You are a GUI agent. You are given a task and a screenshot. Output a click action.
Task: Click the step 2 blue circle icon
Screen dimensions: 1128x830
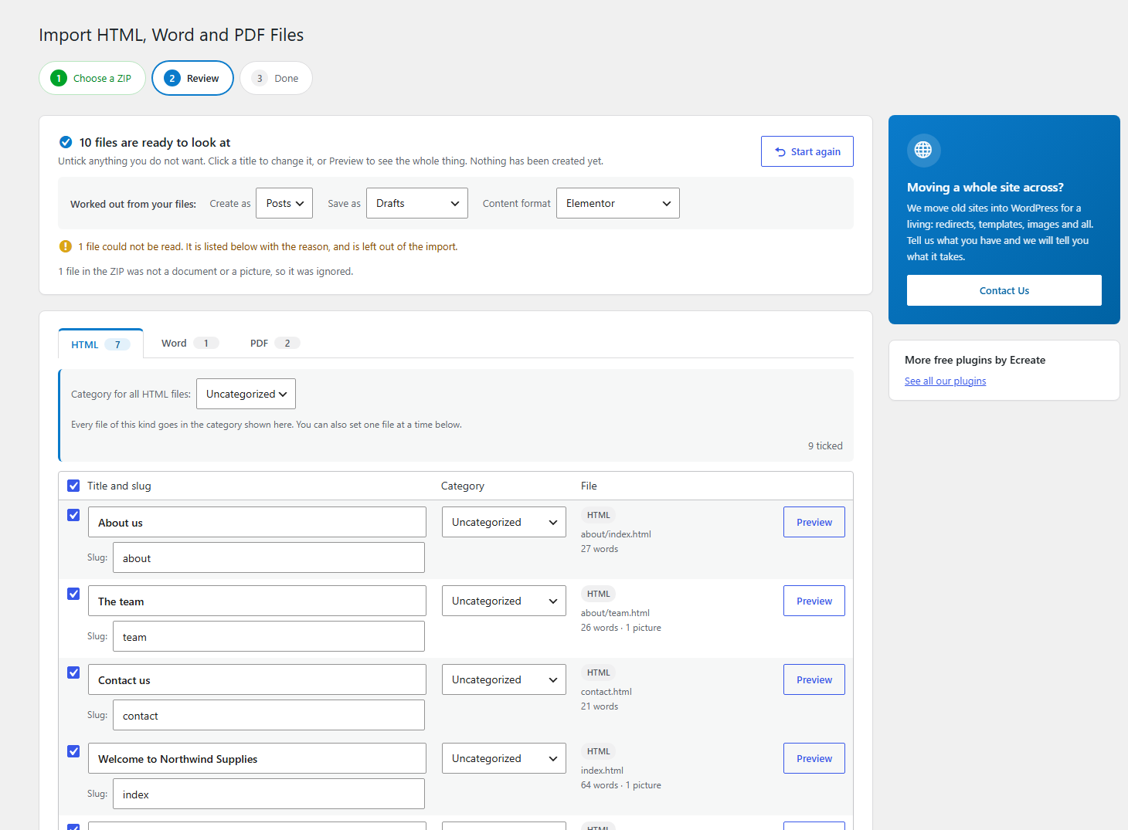coord(172,78)
